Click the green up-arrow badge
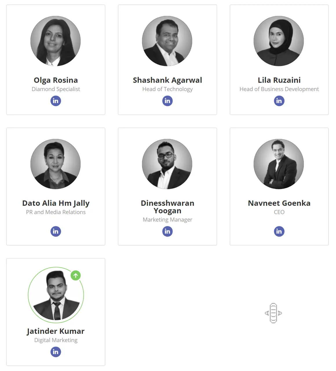The width and height of the screenshot is (336, 371). tap(76, 275)
